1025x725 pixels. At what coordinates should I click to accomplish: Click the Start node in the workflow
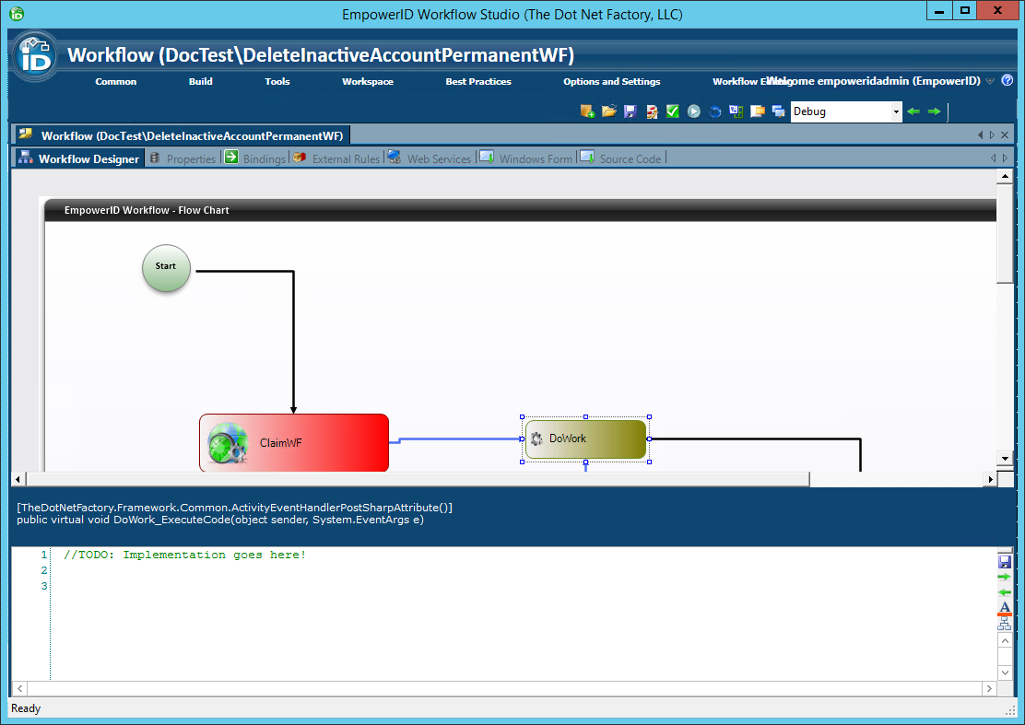point(166,268)
